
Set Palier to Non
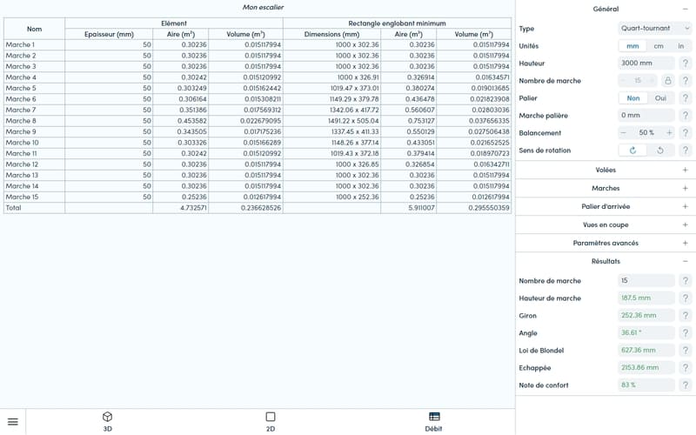[x=633, y=98]
